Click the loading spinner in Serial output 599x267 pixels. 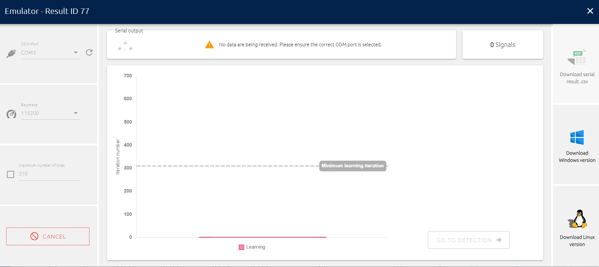click(125, 46)
